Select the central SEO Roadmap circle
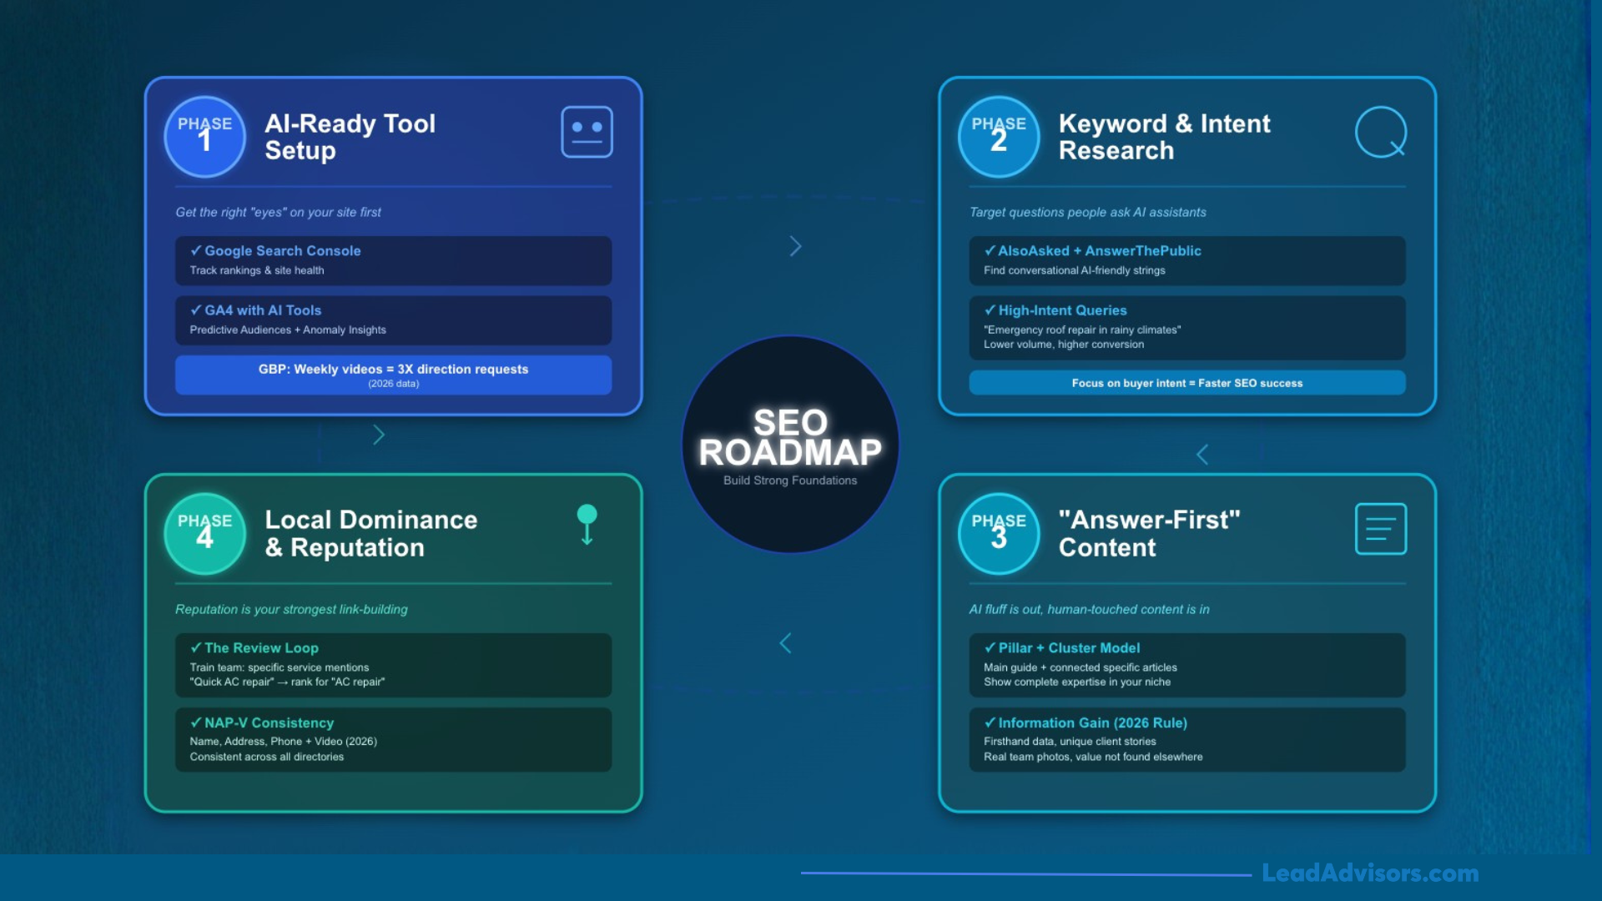Screen dimensions: 1602x901 click(x=790, y=442)
